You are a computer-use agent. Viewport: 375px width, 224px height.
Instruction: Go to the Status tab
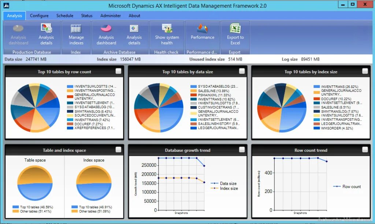(86, 15)
